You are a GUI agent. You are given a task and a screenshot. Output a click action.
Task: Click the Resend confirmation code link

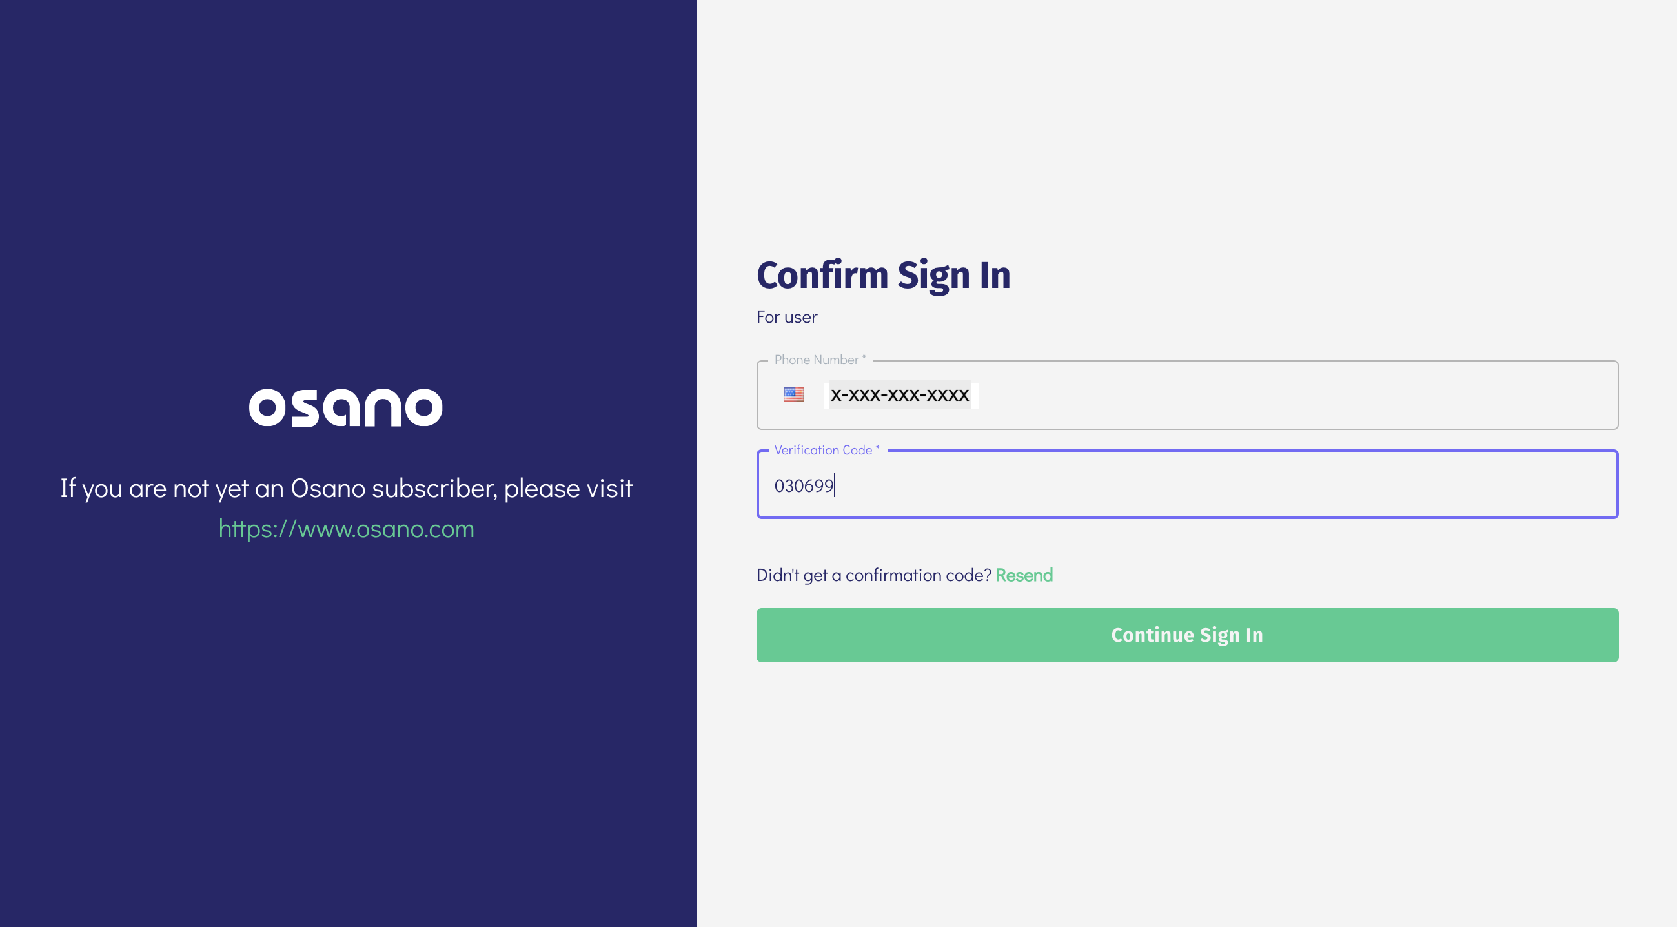(x=1023, y=575)
